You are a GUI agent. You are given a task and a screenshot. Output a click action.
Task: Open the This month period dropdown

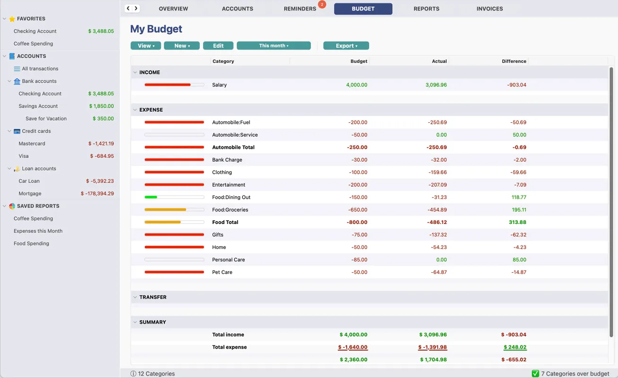(274, 46)
